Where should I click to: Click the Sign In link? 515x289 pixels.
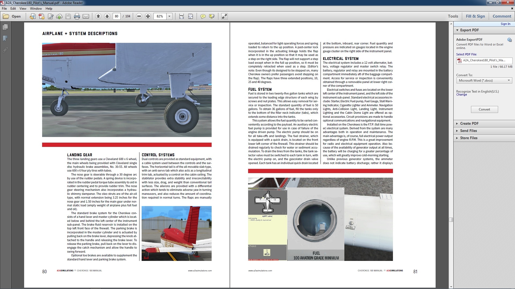[x=505, y=24]
